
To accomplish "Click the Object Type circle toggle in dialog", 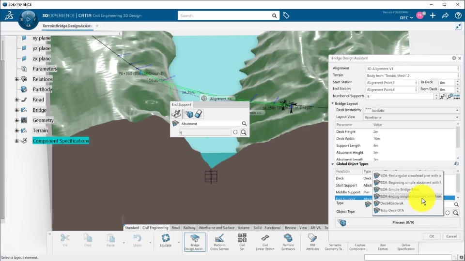I will click(x=448, y=213).
